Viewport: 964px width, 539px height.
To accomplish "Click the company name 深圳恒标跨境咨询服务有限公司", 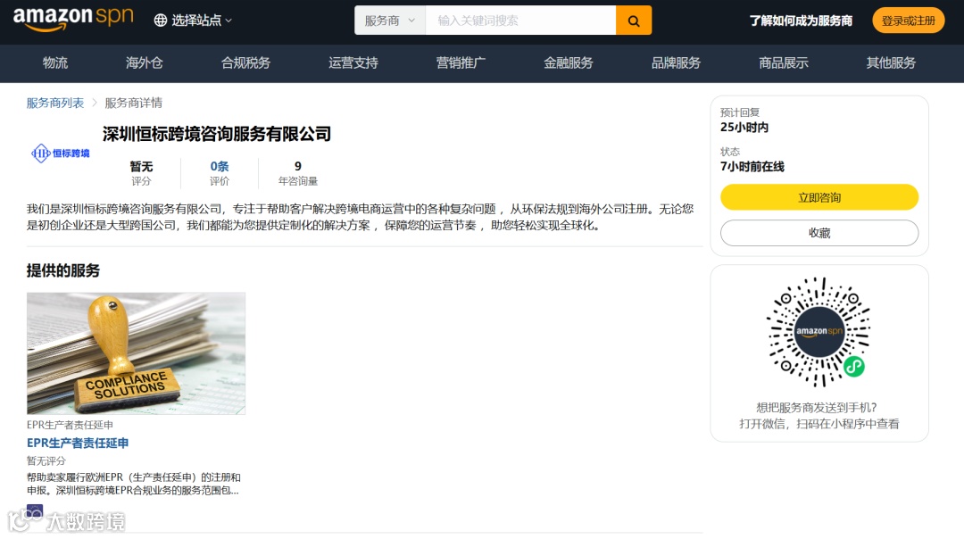I will pyautogui.click(x=216, y=134).
